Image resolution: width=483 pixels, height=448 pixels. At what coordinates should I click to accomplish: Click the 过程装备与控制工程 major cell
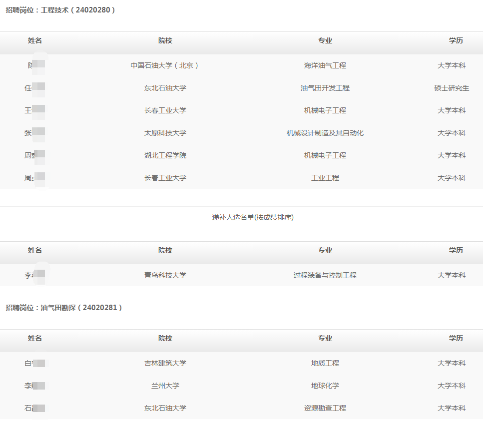click(325, 275)
